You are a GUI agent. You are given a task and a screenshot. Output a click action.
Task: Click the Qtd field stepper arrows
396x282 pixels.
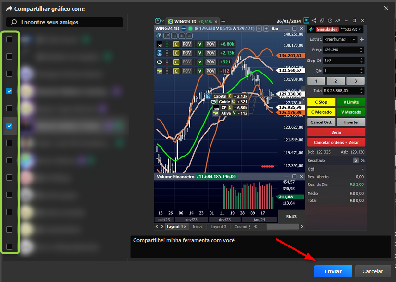pyautogui.click(x=361, y=71)
